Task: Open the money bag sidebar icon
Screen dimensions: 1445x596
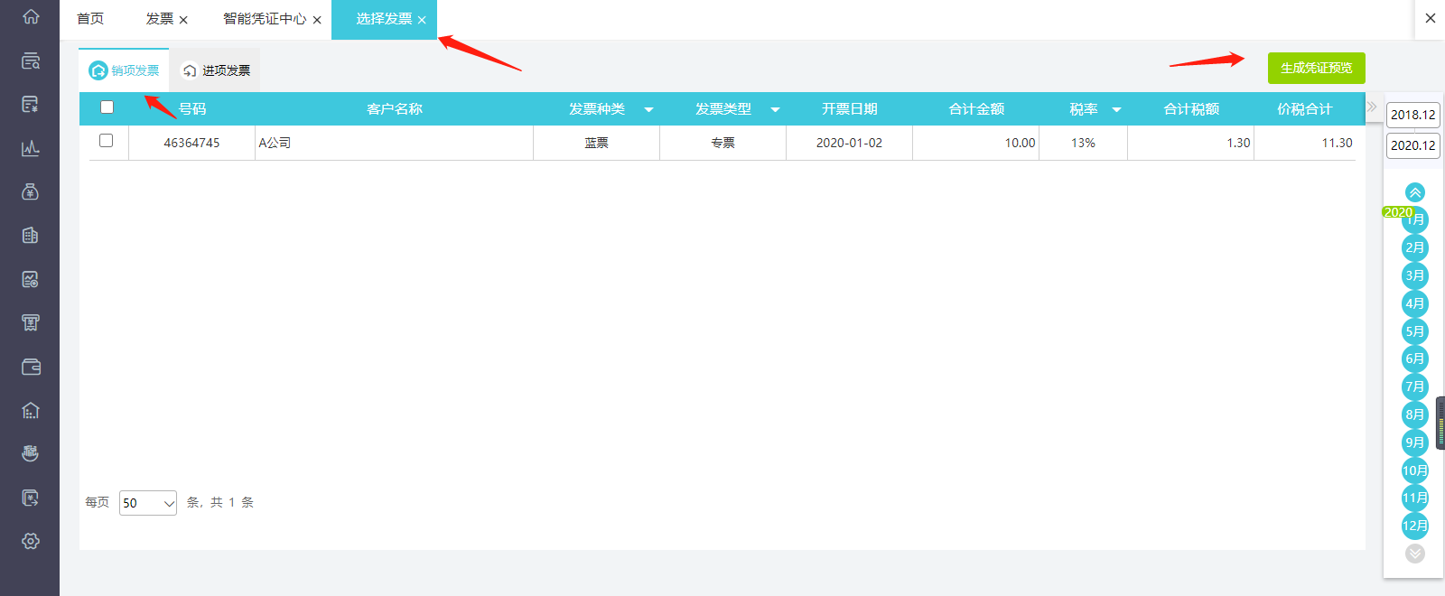Action: click(31, 191)
